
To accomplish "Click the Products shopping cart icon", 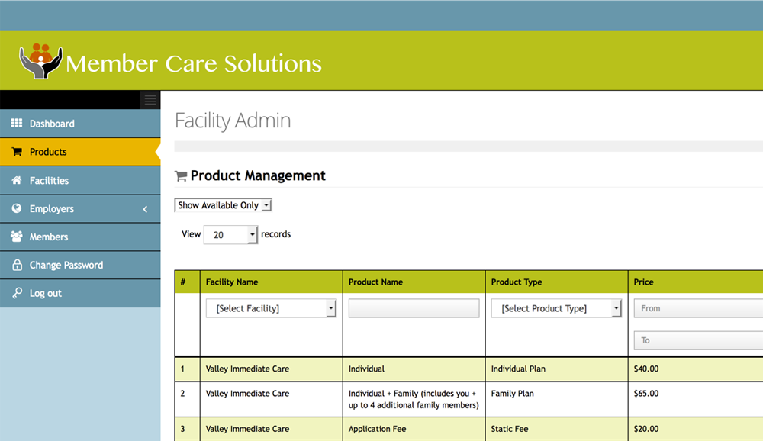I will (17, 152).
